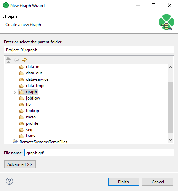Select the lookup folder
Viewport: 178px width, 191px height.
click(32, 111)
